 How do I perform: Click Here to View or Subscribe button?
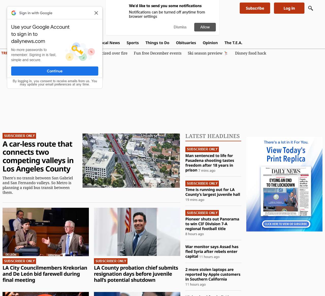click(286, 224)
